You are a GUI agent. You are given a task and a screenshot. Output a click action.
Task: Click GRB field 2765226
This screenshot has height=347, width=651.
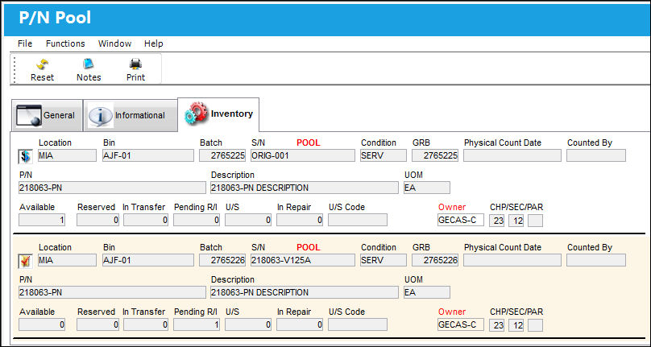pos(435,260)
